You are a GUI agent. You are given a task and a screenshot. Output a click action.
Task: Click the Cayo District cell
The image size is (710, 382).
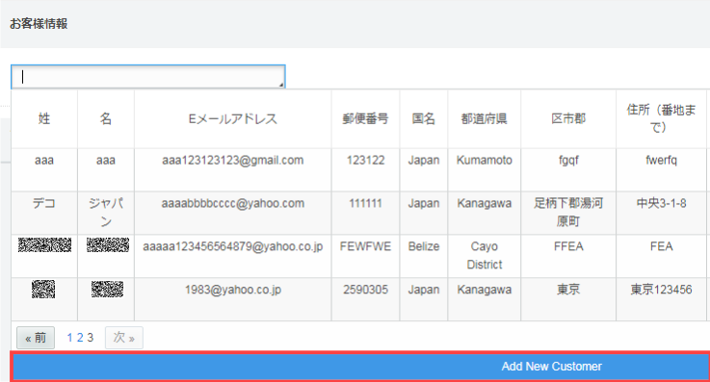click(484, 255)
